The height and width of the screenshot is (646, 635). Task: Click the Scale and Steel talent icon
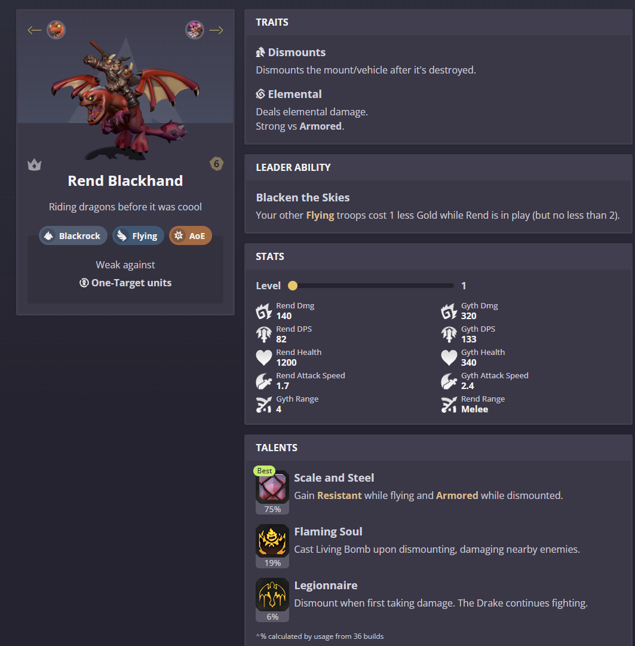272,488
